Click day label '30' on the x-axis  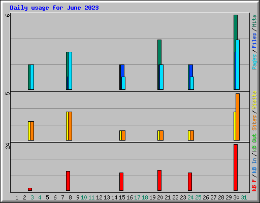(x=236, y=197)
